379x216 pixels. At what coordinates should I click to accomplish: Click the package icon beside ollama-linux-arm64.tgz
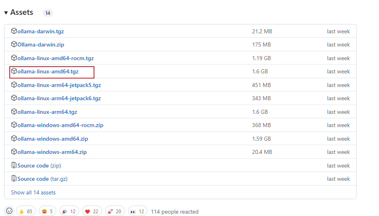tap(14, 111)
